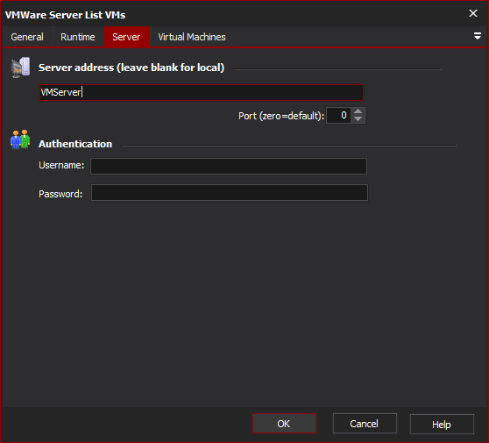This screenshot has height=443, width=489.
Task: Click the server computer icon
Action: point(20,68)
